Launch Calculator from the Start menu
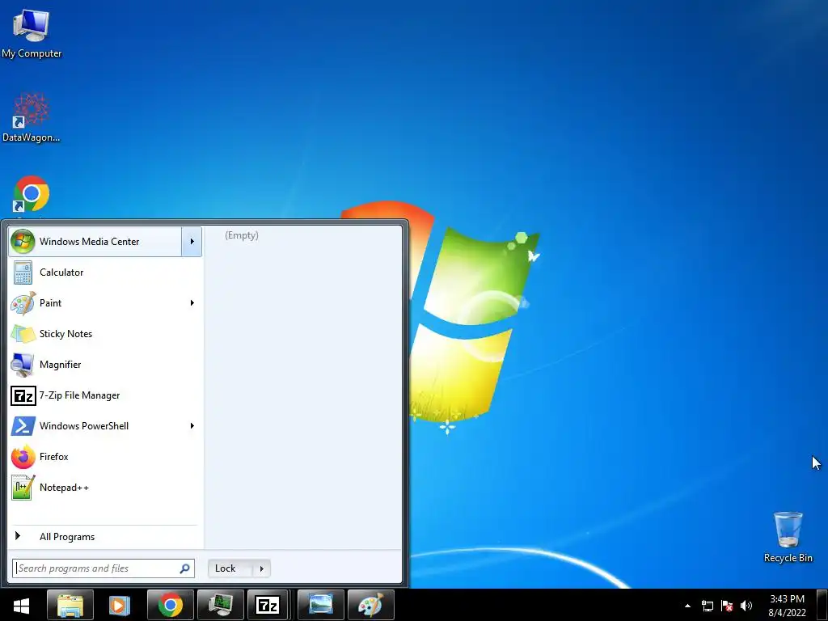Image resolution: width=828 pixels, height=621 pixels. click(x=104, y=272)
